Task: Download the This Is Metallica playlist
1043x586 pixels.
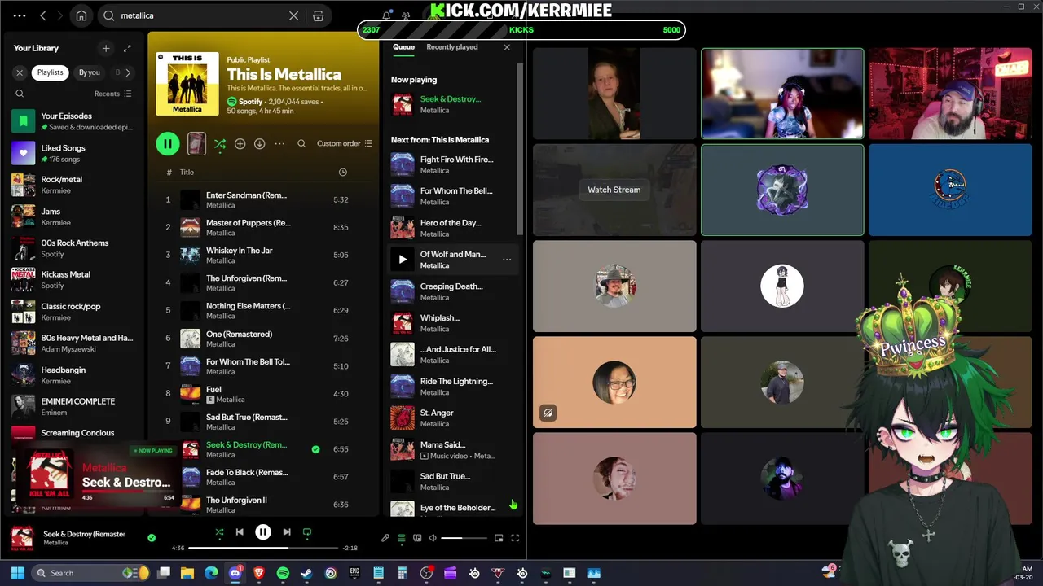Action: click(x=259, y=144)
